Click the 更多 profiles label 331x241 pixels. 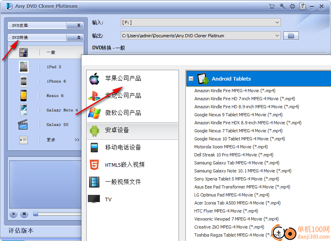[x=51, y=140]
